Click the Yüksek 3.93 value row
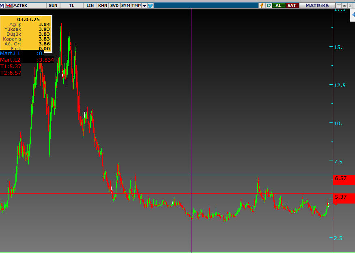355x253 pixels. 26,30
